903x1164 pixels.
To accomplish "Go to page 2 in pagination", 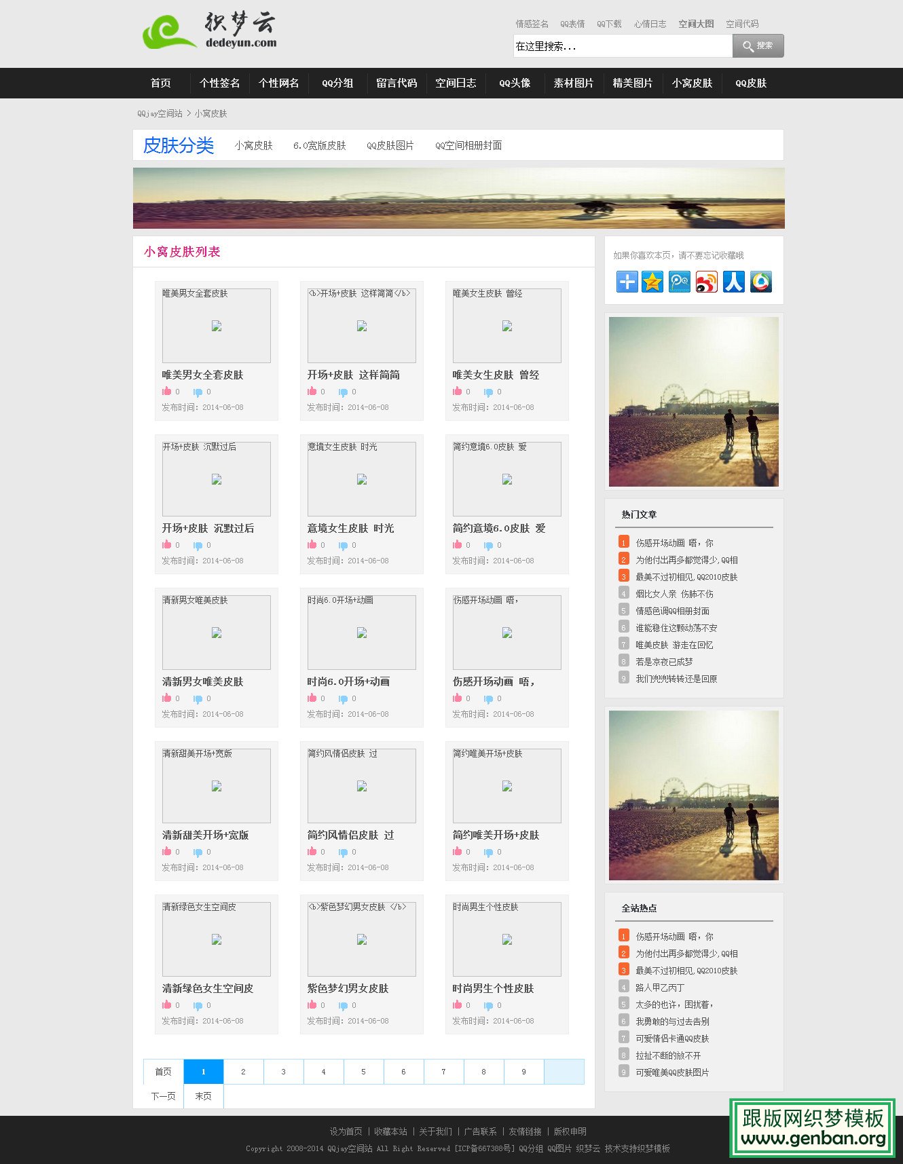I will [x=243, y=1072].
